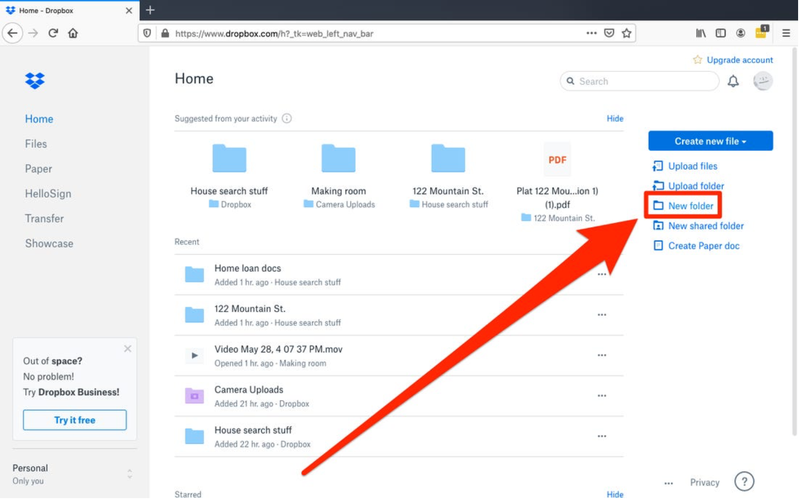
Task: Click the Try it free button
Action: pyautogui.click(x=75, y=420)
